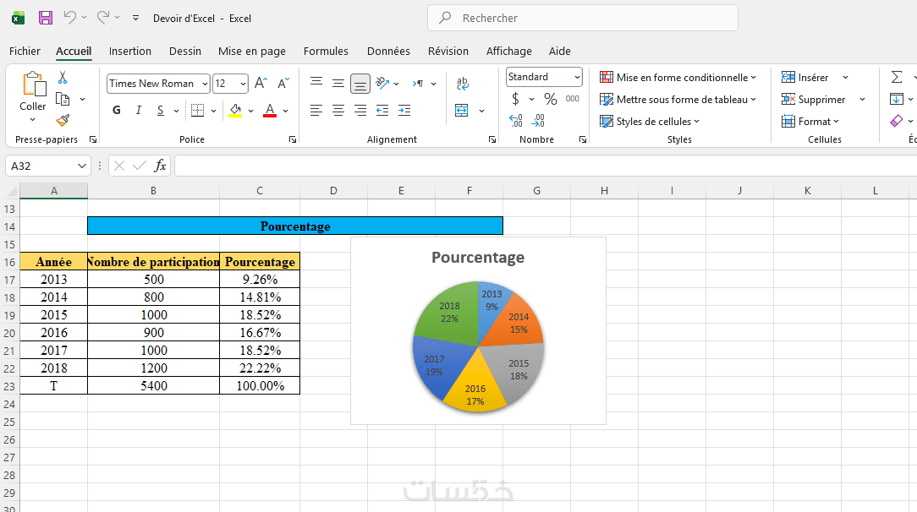Open the font size 12 dropdown
The height and width of the screenshot is (512, 917).
tap(244, 84)
